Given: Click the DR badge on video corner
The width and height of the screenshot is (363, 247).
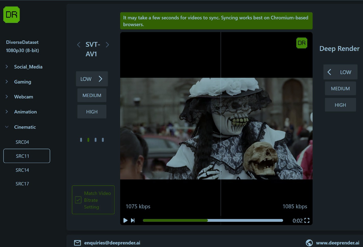Looking at the screenshot, I should [x=302, y=43].
